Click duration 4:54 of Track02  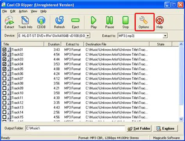57,54
